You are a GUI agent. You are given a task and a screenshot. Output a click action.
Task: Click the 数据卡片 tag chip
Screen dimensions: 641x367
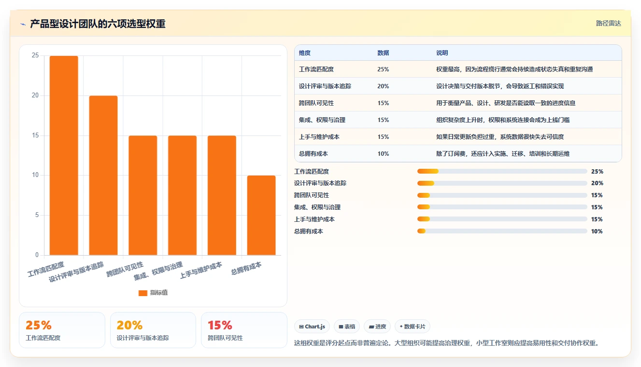(413, 326)
